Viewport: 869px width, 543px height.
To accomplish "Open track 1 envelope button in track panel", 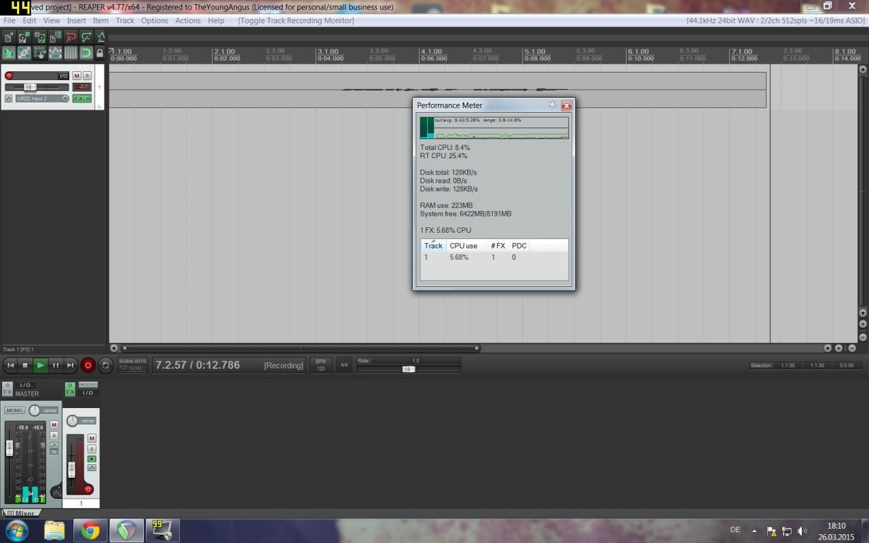I will point(8,98).
